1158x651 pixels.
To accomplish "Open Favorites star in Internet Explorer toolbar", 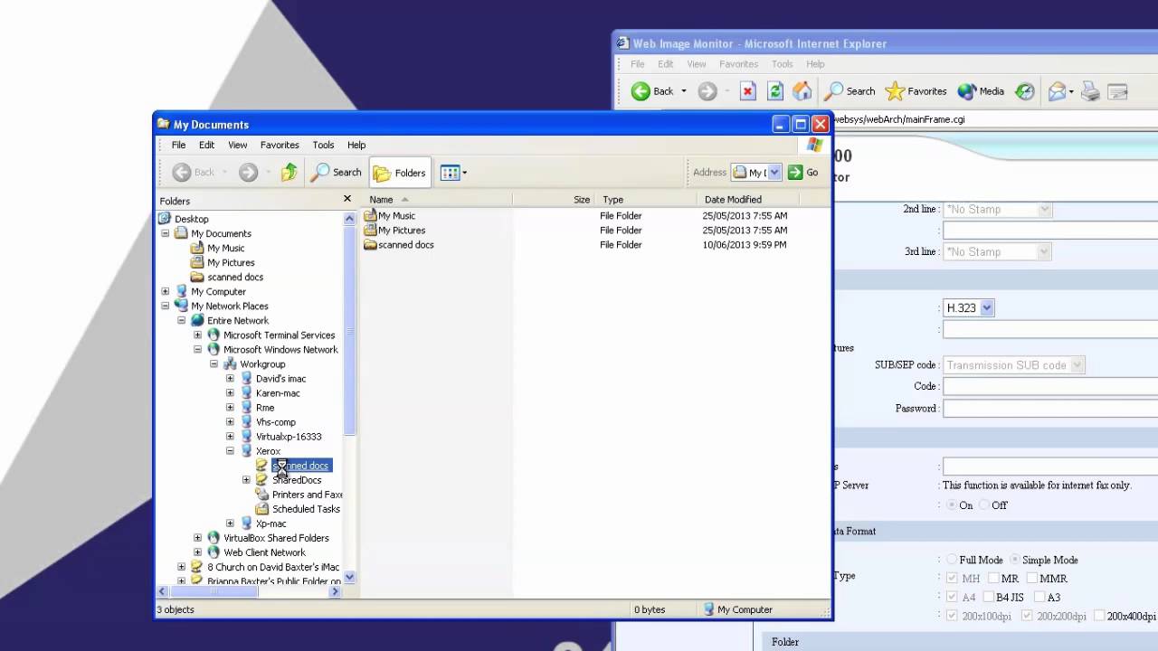I will tap(916, 91).
